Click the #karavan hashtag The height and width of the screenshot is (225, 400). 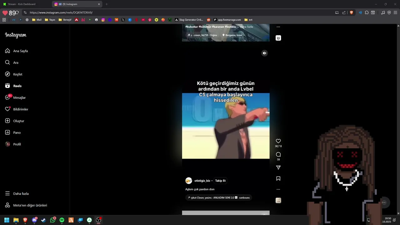point(218,27)
